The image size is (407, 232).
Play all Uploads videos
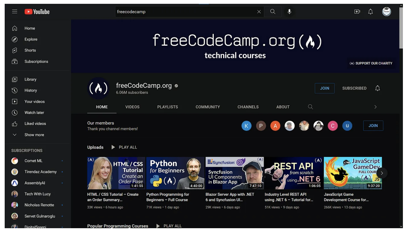[x=124, y=147]
